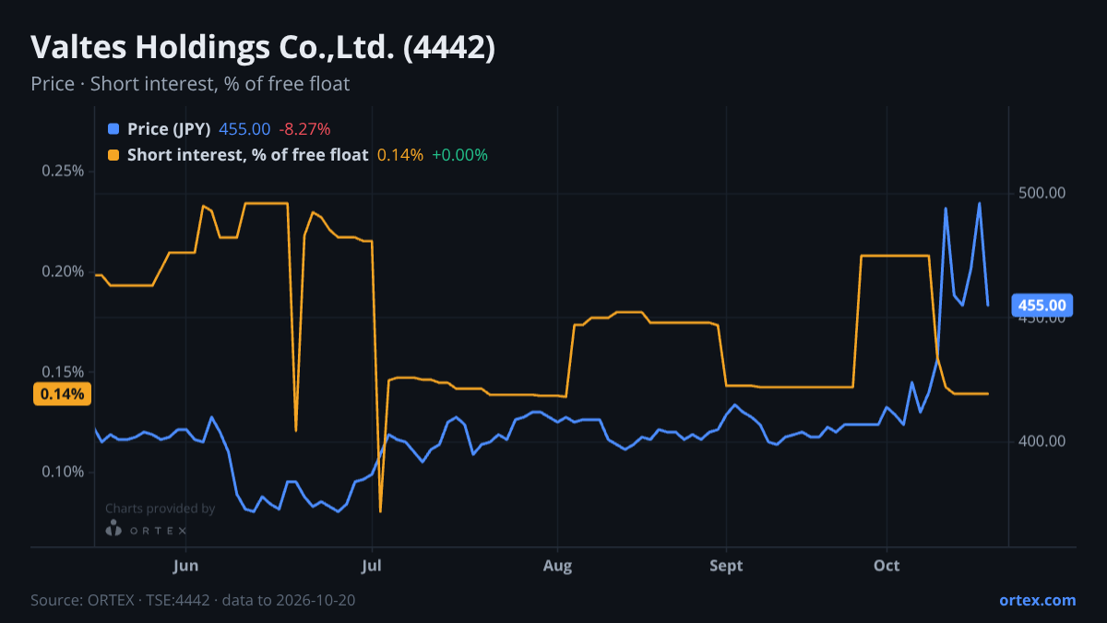Click the Jul x-axis label
Viewport: 1107px width, 623px height.
click(372, 565)
